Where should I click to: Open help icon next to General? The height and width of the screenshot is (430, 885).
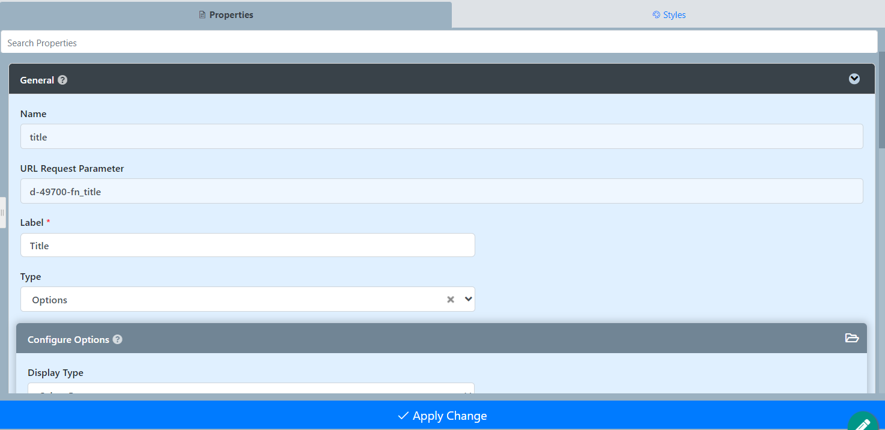pos(62,80)
